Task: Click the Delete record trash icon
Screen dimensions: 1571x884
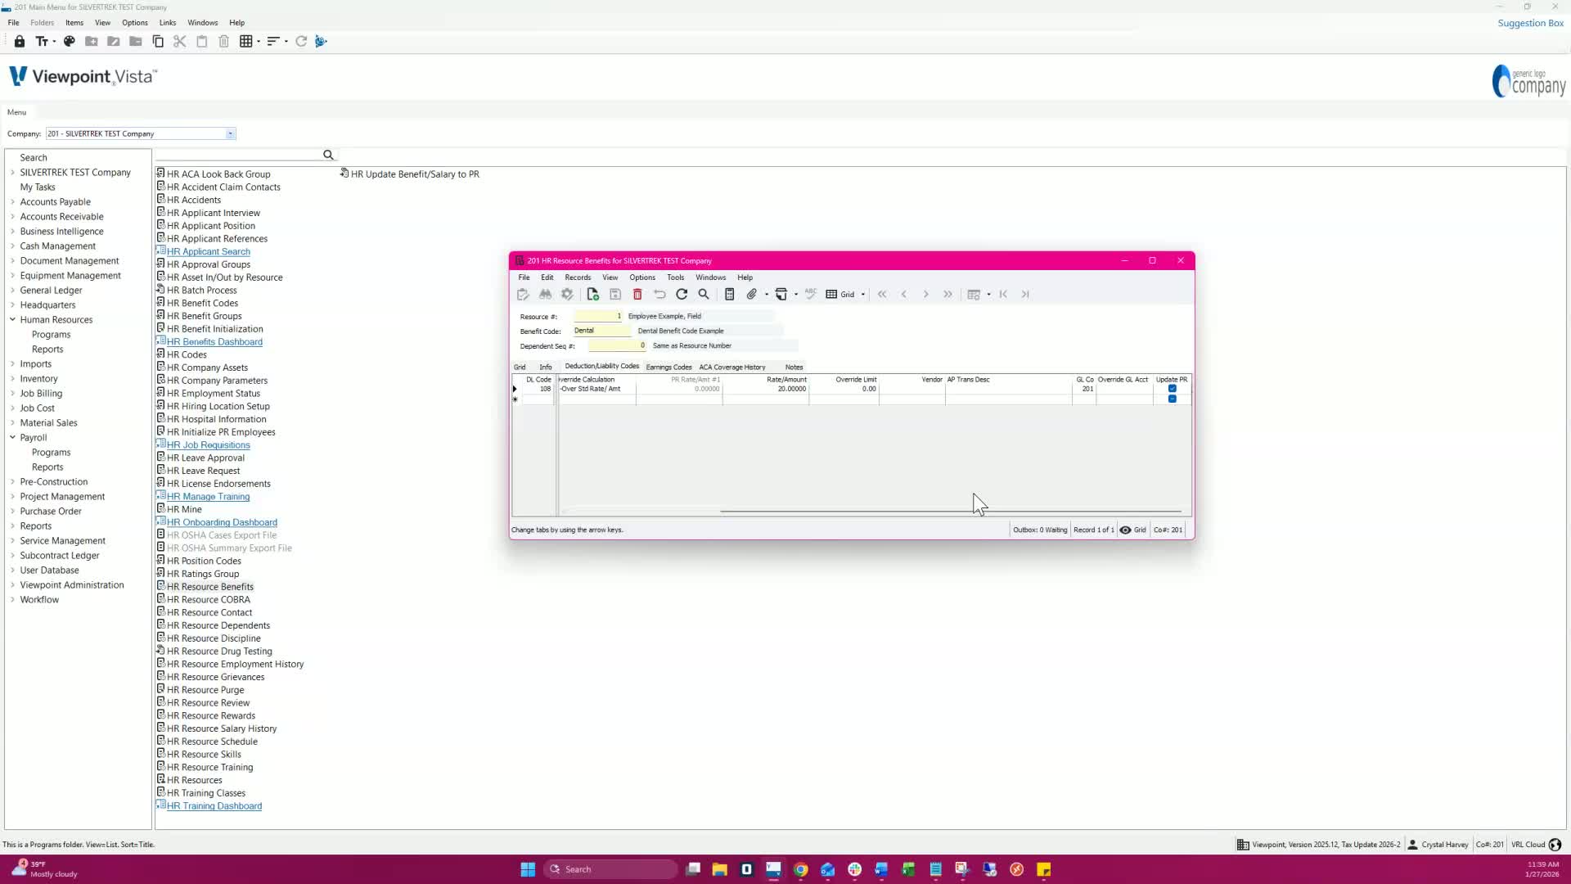Action: coord(637,295)
